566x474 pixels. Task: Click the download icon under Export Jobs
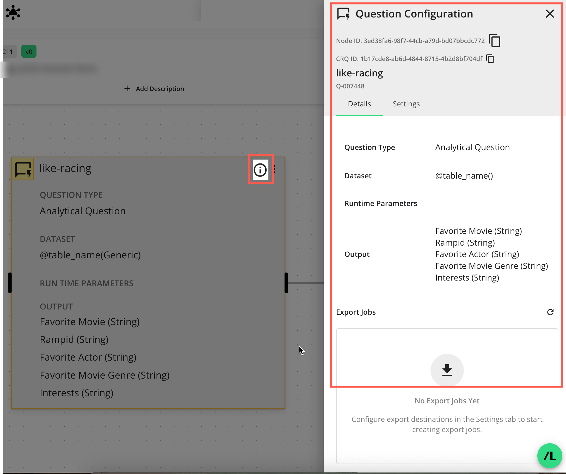coord(447,370)
